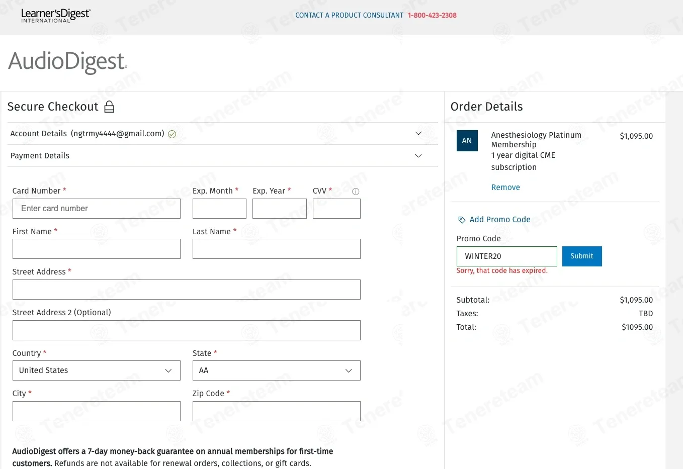Viewport: 683px width, 469px height.
Task: Focus the Street Address 2 optional field
Action: (187, 330)
